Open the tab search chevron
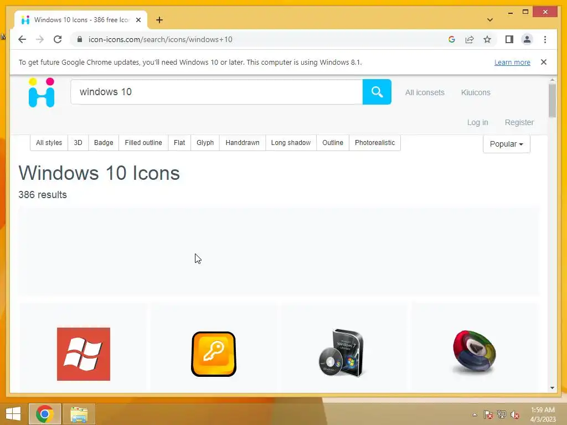 [x=490, y=20]
